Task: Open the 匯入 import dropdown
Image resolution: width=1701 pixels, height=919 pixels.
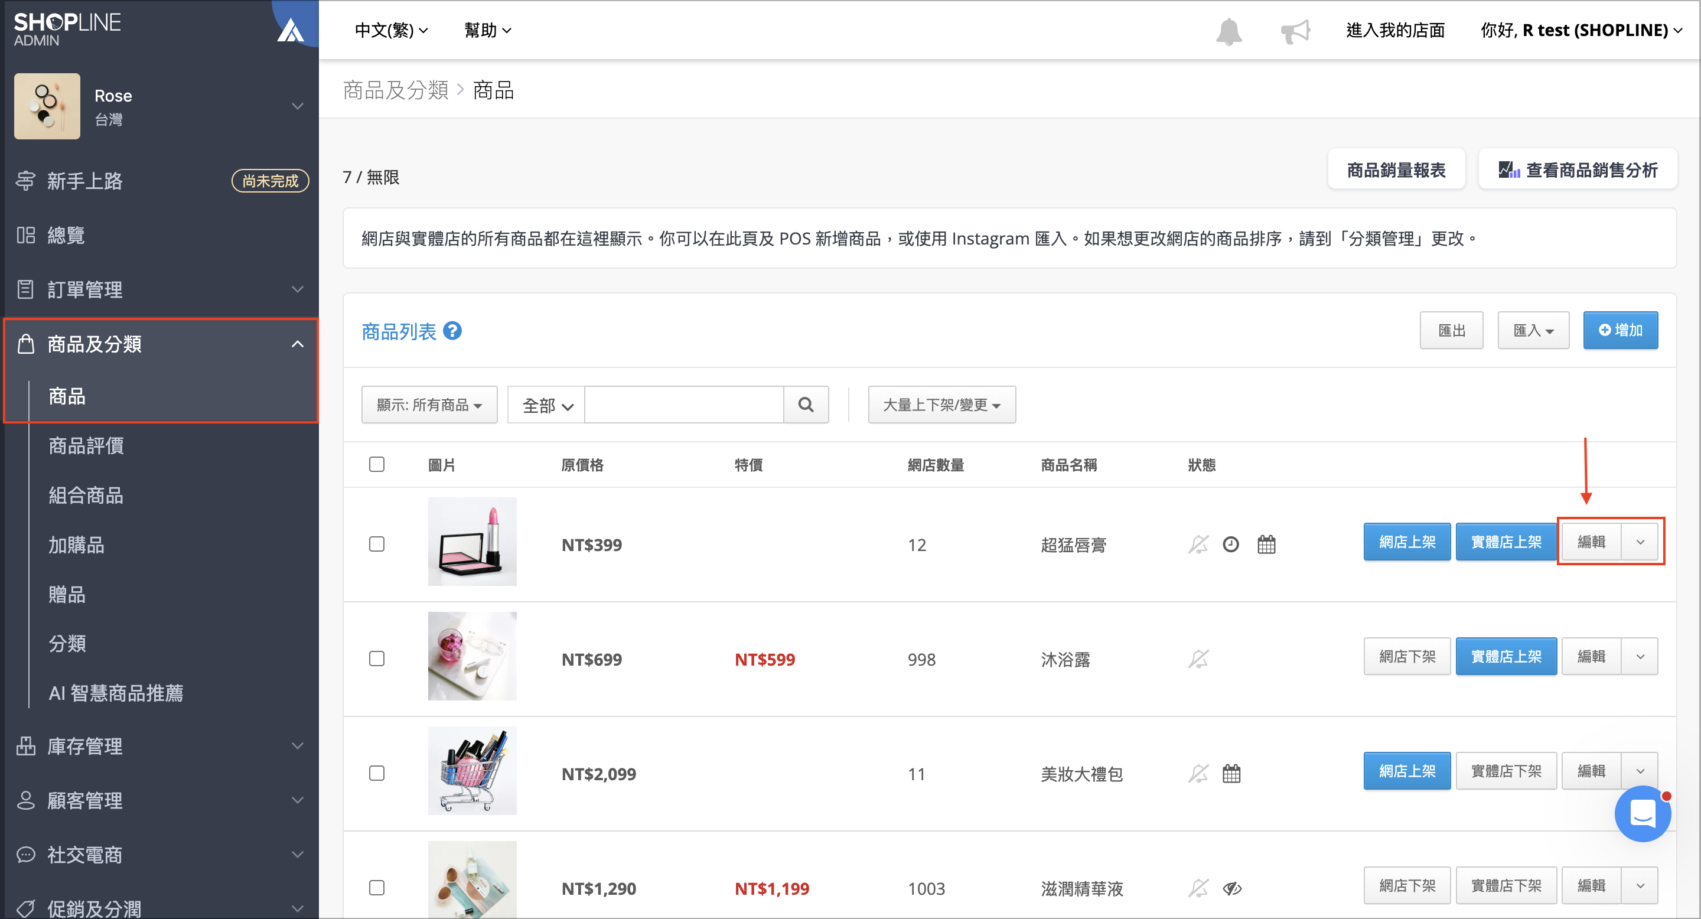Action: 1533,330
